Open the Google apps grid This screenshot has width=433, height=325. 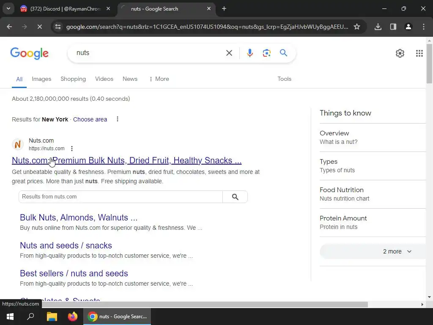click(x=419, y=53)
